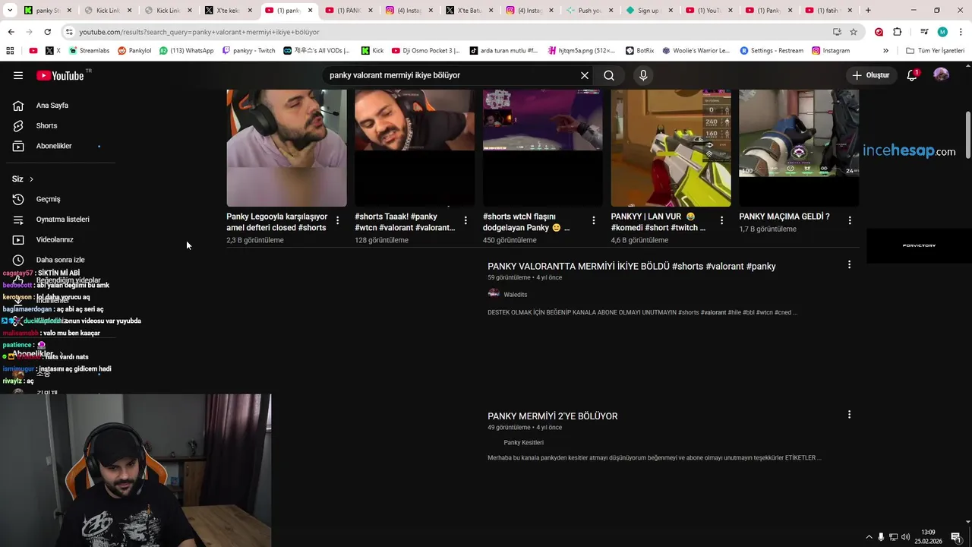
Task: Open PANKYY | LAN VUR short title
Action: (x=658, y=222)
